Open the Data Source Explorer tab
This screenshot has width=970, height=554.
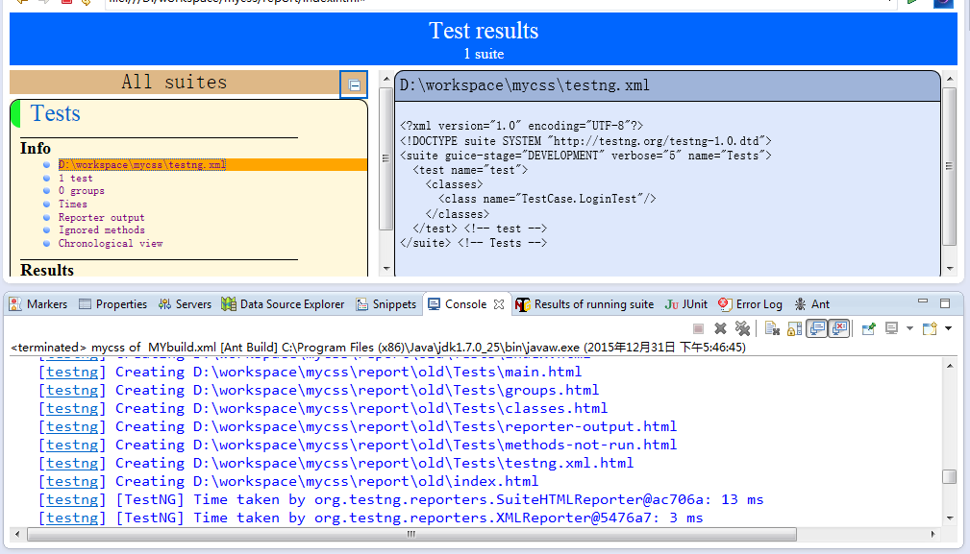291,304
